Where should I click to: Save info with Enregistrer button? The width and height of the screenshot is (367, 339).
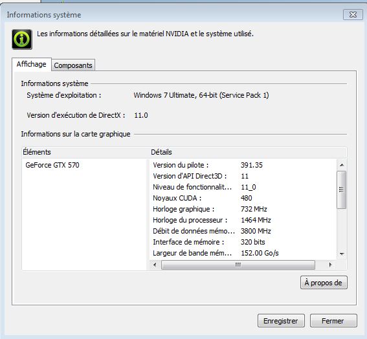click(x=281, y=321)
